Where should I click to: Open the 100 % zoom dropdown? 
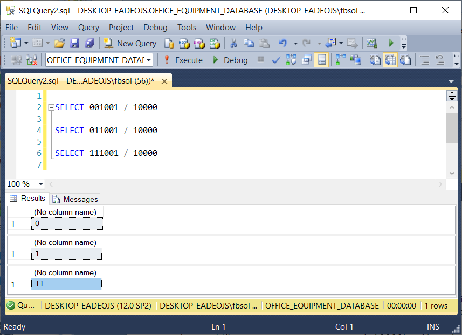[41, 184]
